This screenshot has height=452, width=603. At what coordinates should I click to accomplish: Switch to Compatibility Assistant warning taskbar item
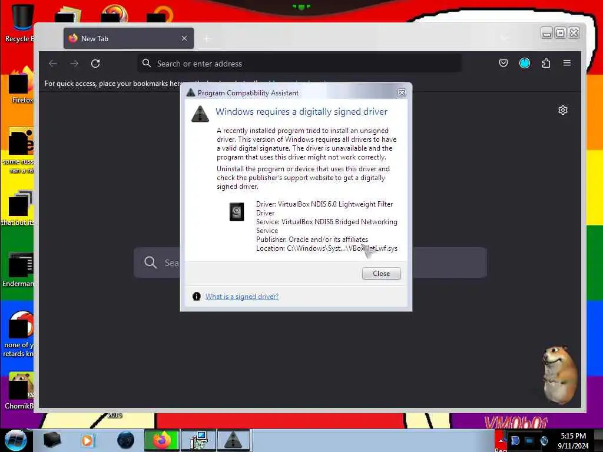[233, 440]
